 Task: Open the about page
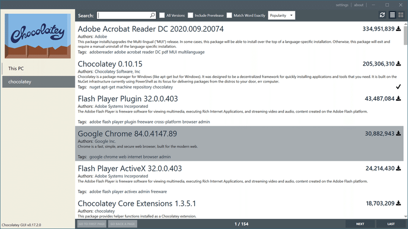[359, 5]
